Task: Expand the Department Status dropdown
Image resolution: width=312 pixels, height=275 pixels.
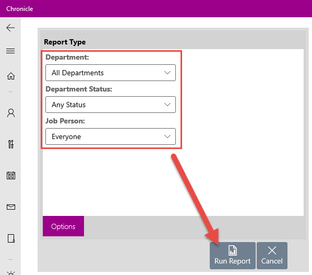Action: click(111, 105)
